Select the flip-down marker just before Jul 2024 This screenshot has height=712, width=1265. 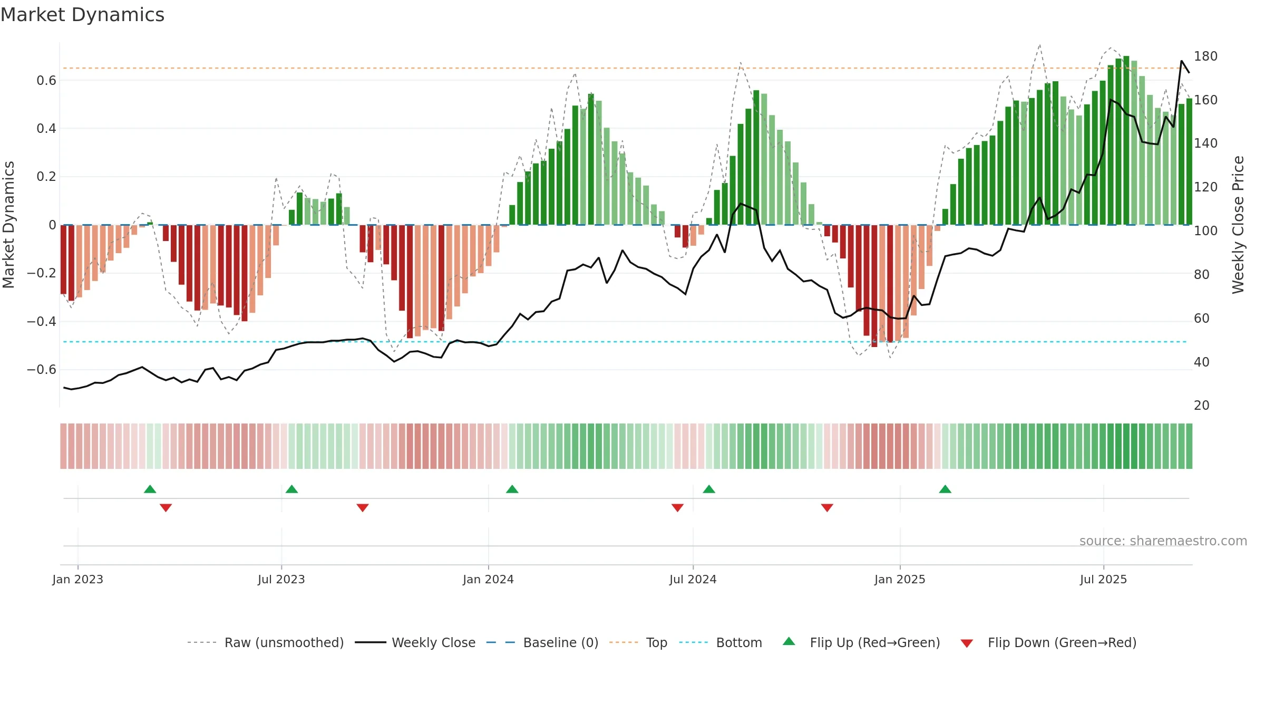(x=678, y=508)
